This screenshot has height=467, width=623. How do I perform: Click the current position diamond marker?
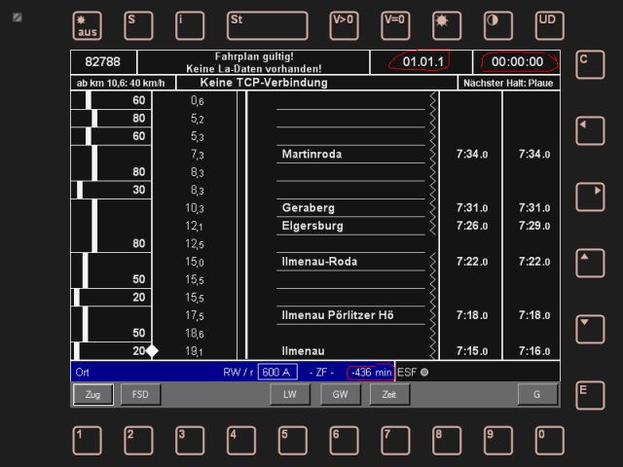click(152, 351)
